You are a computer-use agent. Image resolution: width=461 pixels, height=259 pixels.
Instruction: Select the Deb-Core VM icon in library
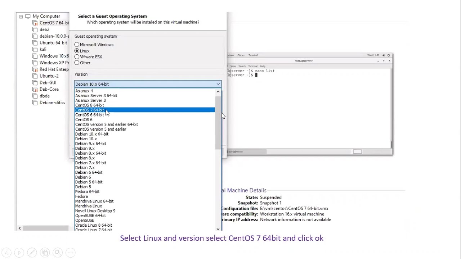point(35,89)
